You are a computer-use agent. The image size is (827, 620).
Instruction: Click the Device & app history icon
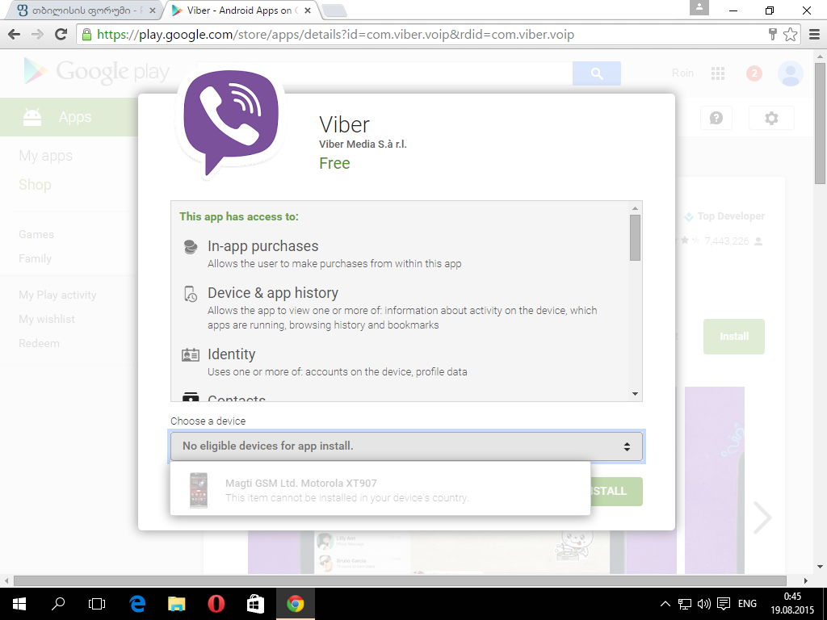click(x=191, y=294)
